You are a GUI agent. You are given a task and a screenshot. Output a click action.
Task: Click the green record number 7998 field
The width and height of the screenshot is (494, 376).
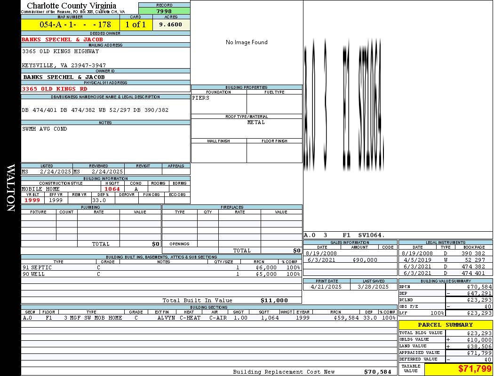click(164, 11)
